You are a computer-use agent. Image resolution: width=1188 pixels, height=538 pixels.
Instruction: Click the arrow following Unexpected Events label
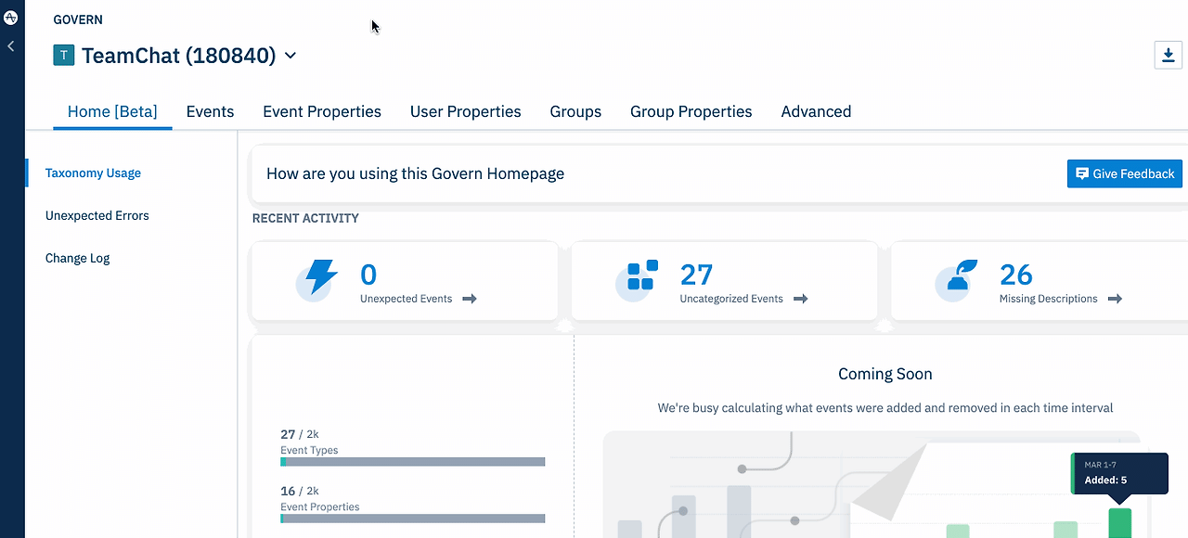470,299
